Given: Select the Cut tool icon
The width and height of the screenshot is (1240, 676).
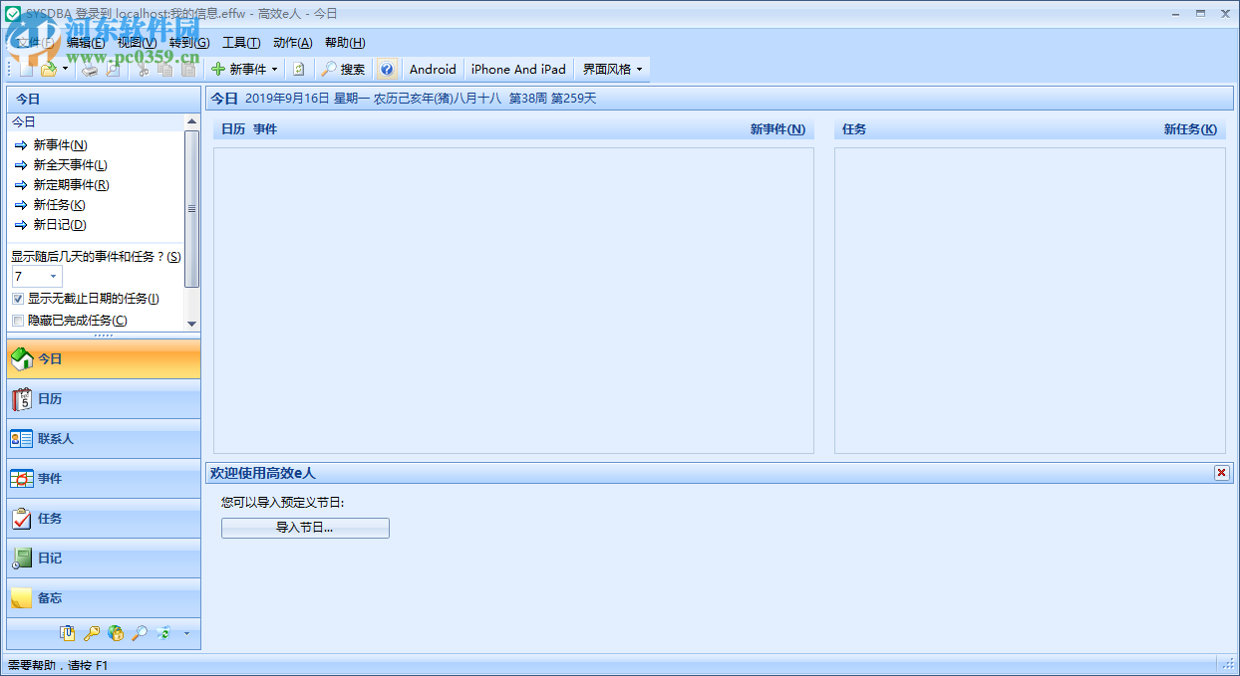Looking at the screenshot, I should tap(143, 70).
